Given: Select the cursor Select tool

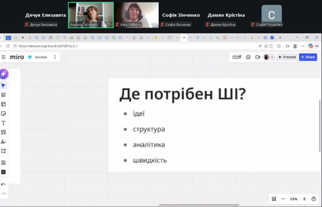Looking at the screenshot, I should 4,86.
